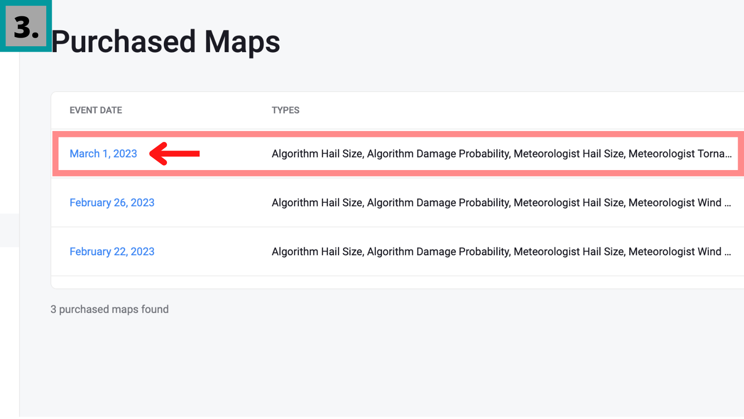
Task: Sort by the EVENT DATE column header
Action: point(96,110)
